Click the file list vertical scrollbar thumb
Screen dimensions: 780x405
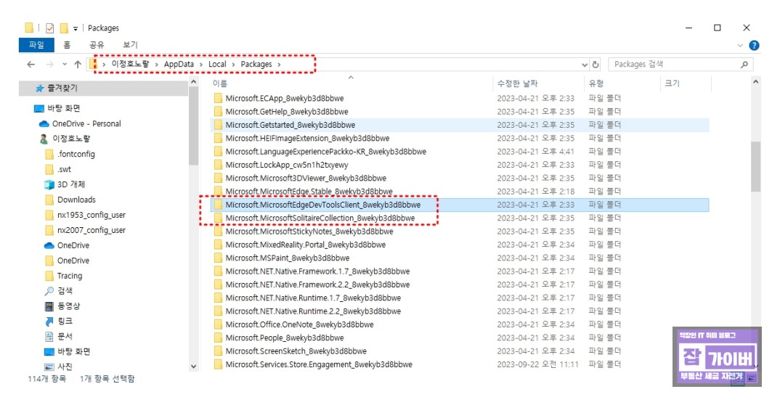[755, 166]
